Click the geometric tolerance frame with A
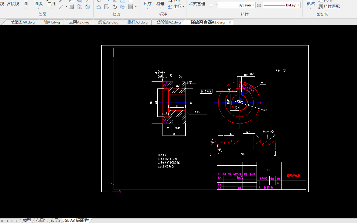Viewport: 357px width, 223px height. [206, 92]
